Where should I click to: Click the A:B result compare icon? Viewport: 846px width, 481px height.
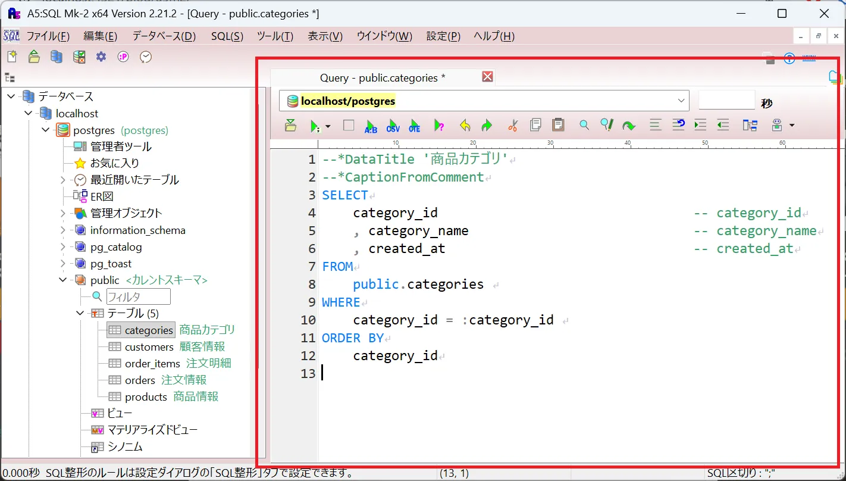pyautogui.click(x=371, y=126)
